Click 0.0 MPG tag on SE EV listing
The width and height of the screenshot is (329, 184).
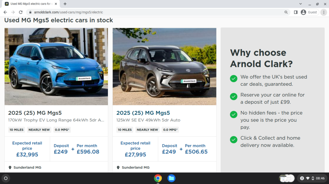[x=170, y=130]
